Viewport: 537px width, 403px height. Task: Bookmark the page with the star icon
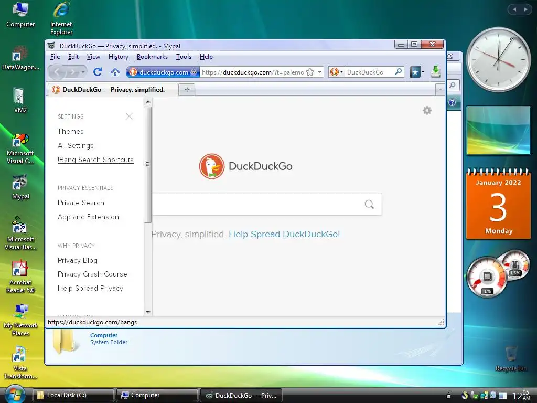(x=310, y=72)
